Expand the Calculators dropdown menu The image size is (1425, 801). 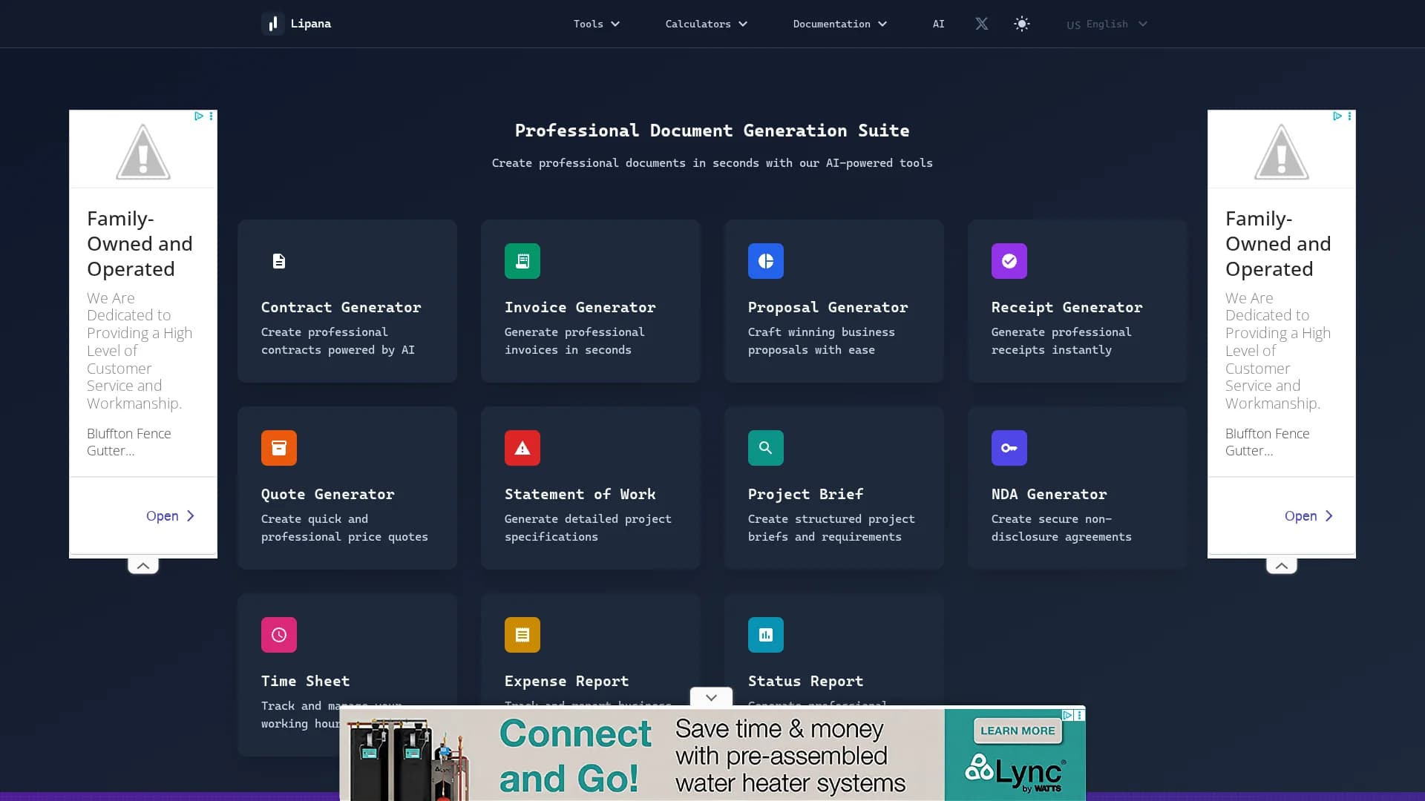[707, 24]
